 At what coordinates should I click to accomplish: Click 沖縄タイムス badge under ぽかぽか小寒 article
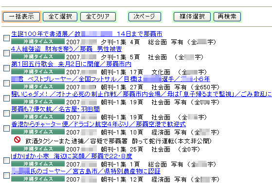(38, 164)
